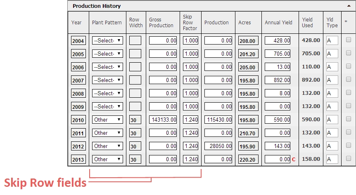Click the Yld Type field for 2004
The width and height of the screenshot is (356, 195).
pos(332,40)
